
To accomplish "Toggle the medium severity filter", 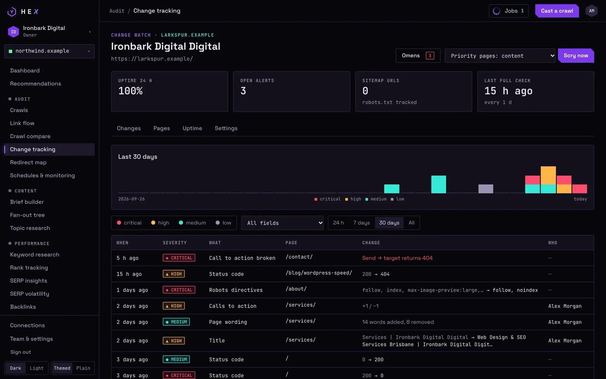I will tap(192, 223).
